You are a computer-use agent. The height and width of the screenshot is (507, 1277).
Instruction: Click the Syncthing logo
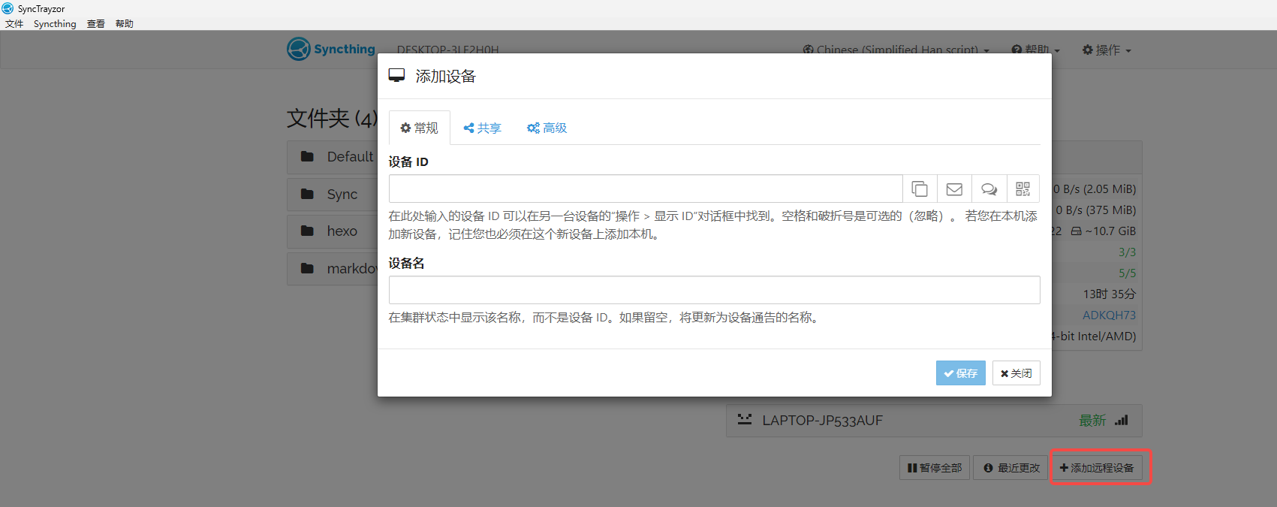(331, 49)
